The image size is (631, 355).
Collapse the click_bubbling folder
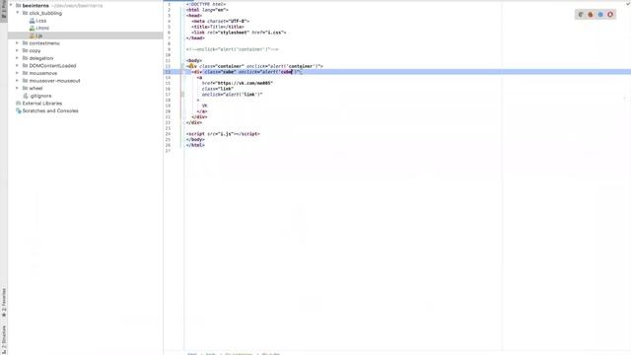click(x=18, y=13)
